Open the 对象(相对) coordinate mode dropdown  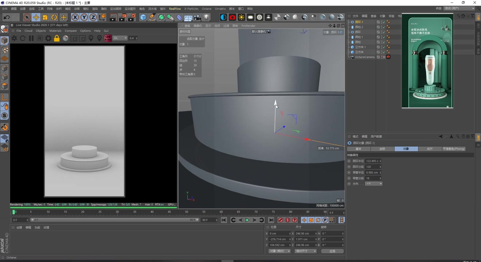tap(279, 251)
